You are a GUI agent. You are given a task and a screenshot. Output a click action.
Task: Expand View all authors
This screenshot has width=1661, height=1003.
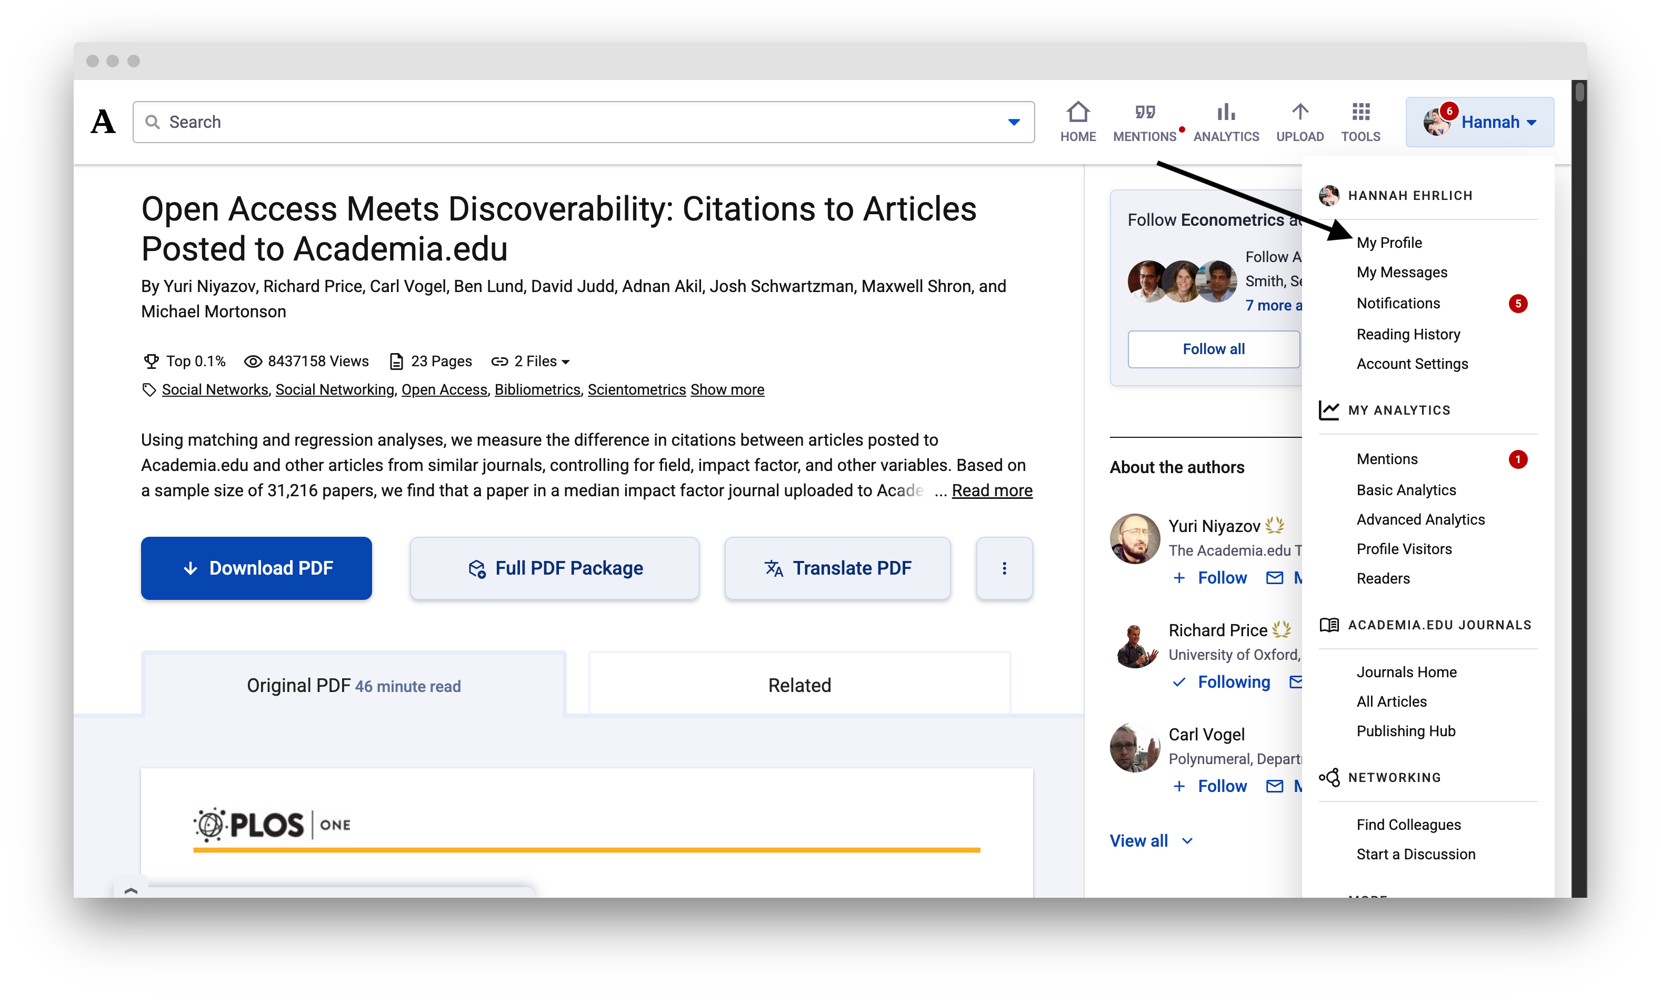pyautogui.click(x=1150, y=840)
